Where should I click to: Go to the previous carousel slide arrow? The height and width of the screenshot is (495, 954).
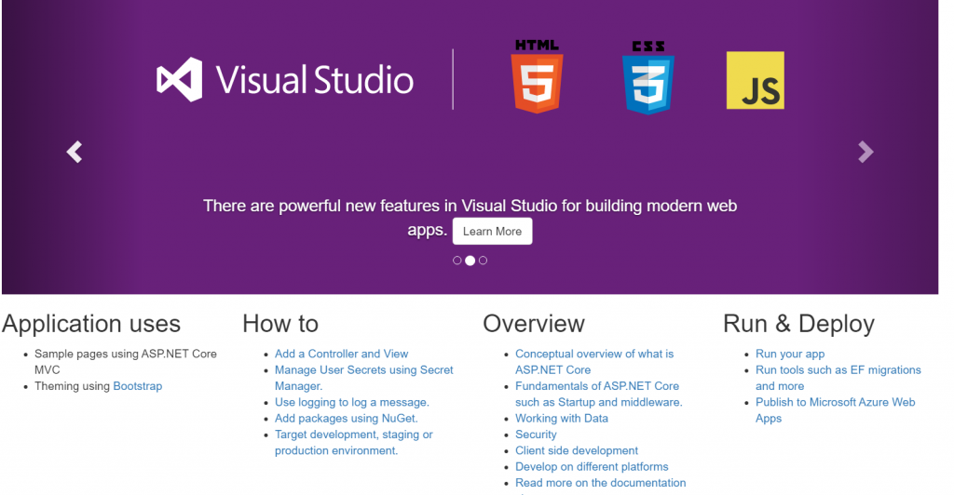[75, 152]
